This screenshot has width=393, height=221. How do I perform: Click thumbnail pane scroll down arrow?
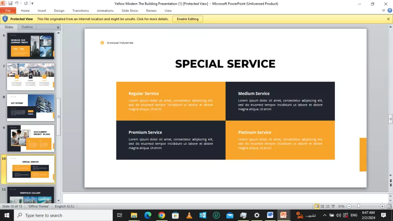[59, 201]
